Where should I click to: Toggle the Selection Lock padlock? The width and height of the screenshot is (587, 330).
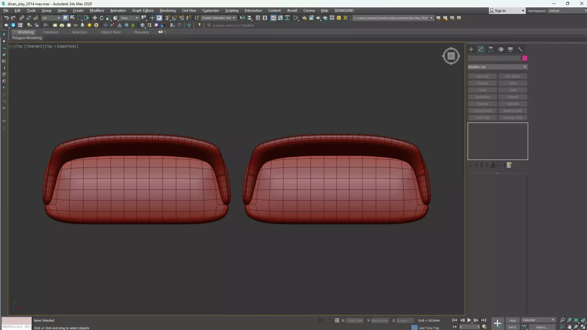[x=329, y=320]
